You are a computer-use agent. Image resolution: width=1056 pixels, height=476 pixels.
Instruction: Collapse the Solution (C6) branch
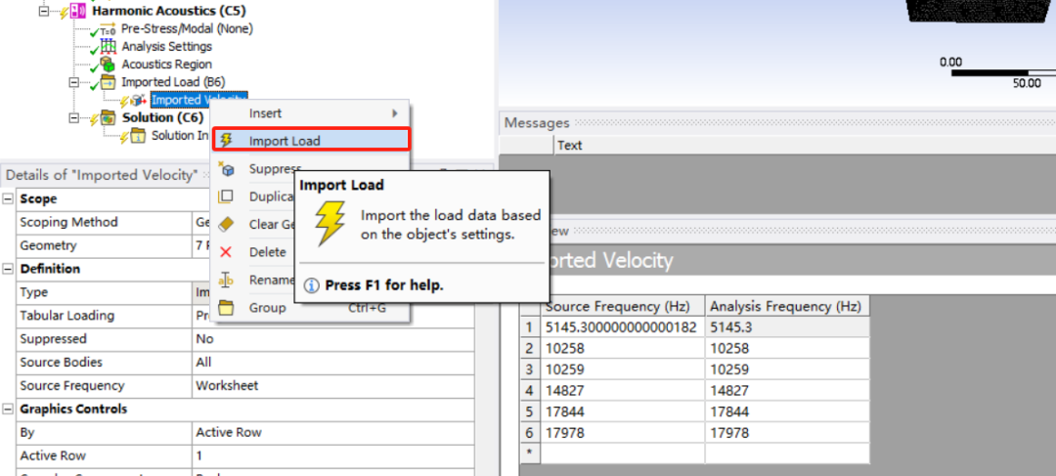(74, 118)
